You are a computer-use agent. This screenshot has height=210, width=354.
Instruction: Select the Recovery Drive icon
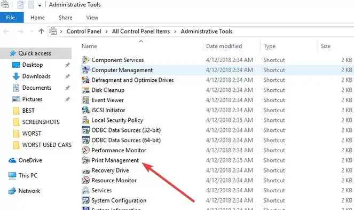tap(85, 170)
